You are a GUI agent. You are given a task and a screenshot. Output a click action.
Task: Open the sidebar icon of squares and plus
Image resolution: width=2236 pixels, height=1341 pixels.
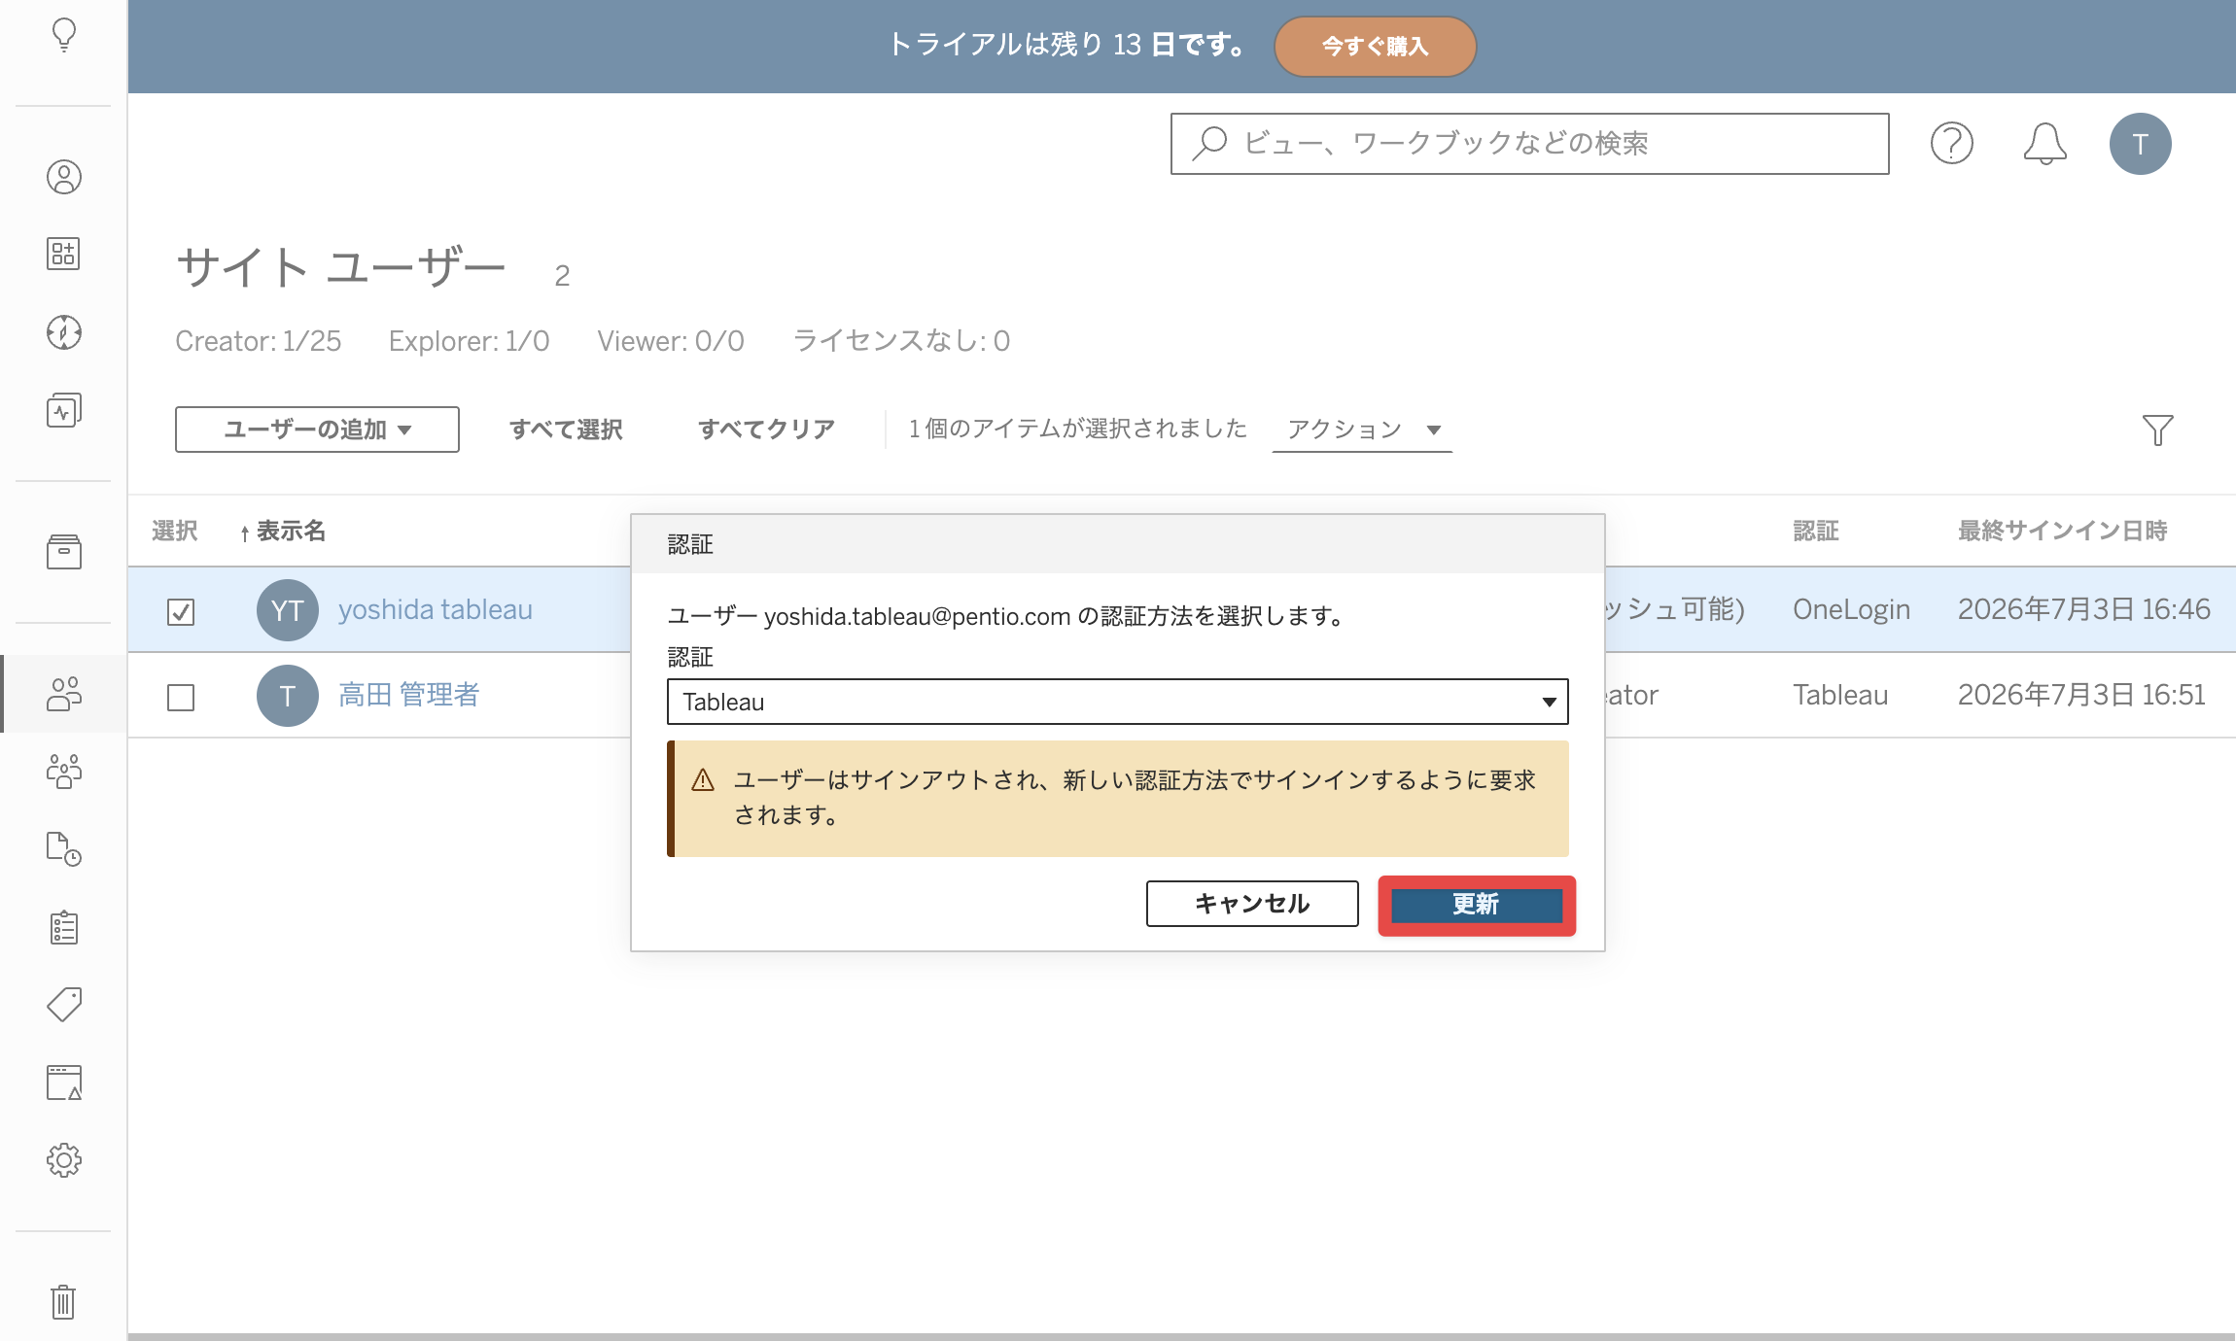(64, 254)
